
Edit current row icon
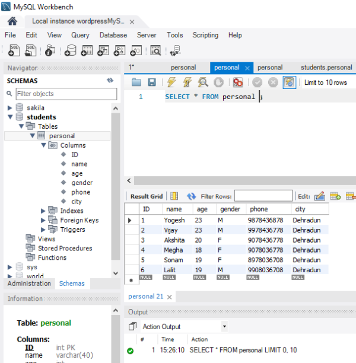coord(320,196)
